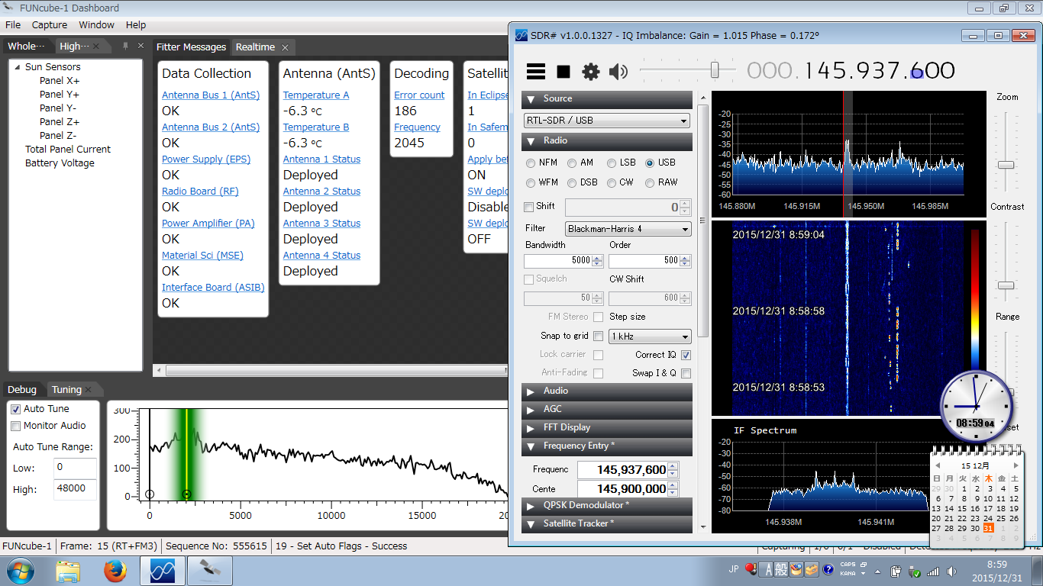Image resolution: width=1043 pixels, height=586 pixels.
Task: Open the 1 kHz step size dropdown
Action: point(650,336)
